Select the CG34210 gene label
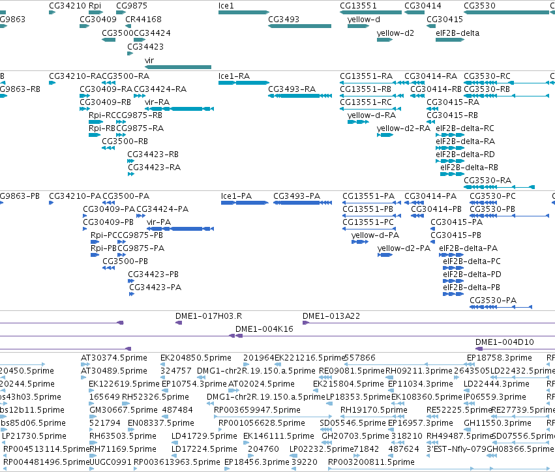Viewport: 555px width, 472px height. click(x=68, y=6)
